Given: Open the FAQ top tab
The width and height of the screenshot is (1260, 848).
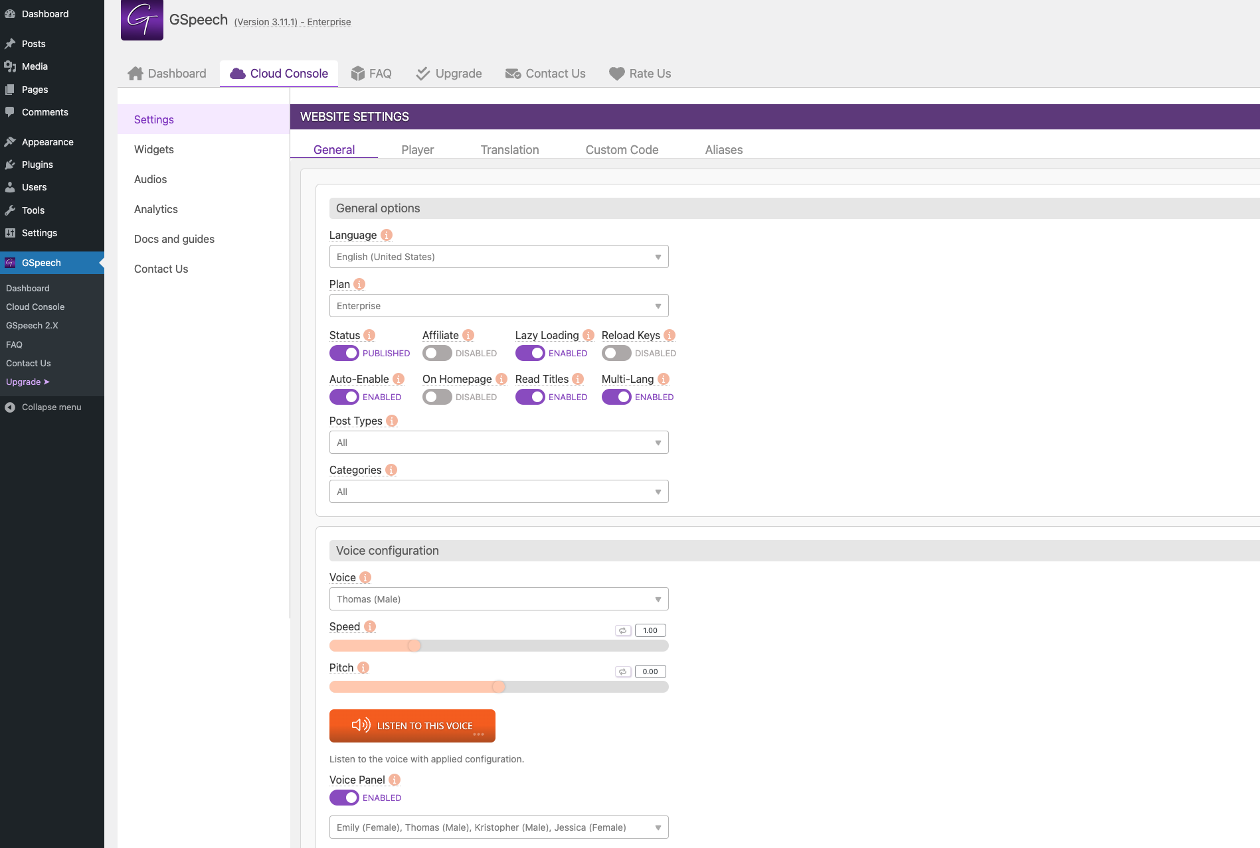Looking at the screenshot, I should click(x=371, y=74).
